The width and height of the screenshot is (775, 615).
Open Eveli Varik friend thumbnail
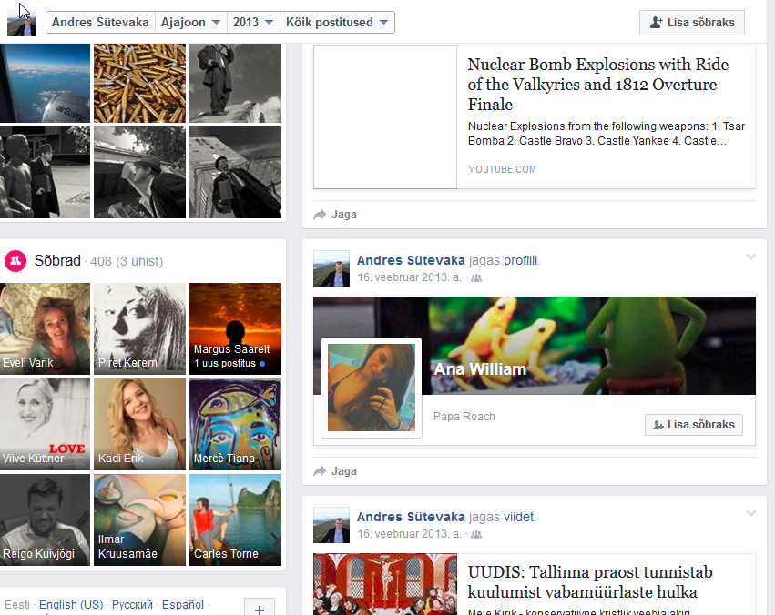tap(45, 328)
